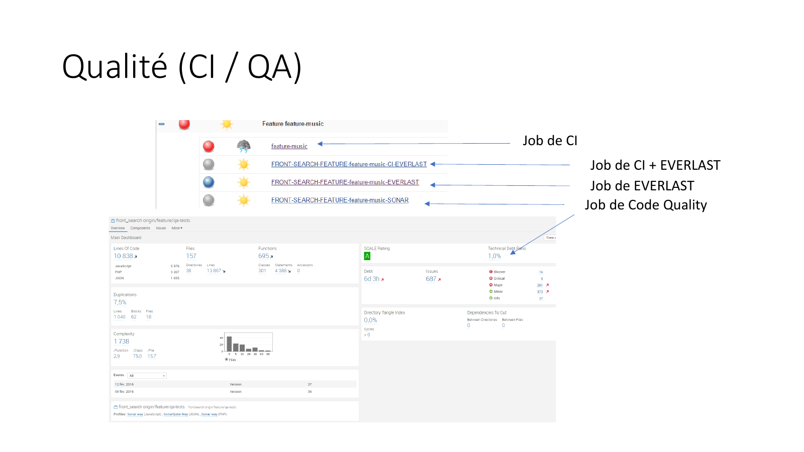Switch to the Components tab
Viewport: 804px width, 452px height.
click(140, 228)
